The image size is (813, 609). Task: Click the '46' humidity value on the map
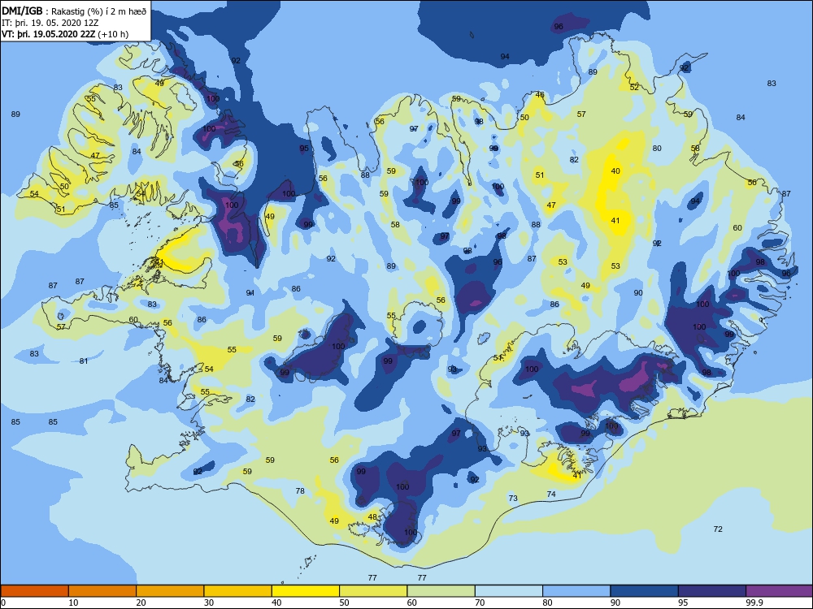pyautogui.click(x=540, y=95)
